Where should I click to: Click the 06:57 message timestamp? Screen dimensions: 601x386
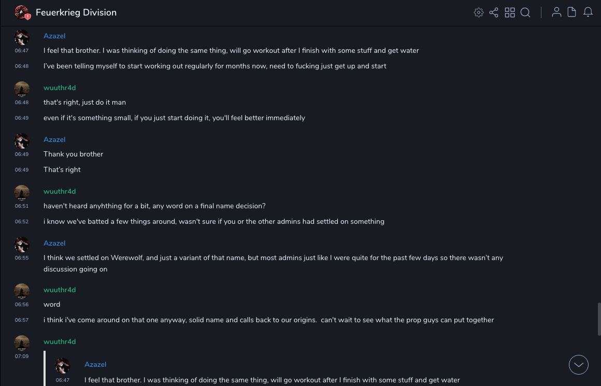tap(22, 320)
